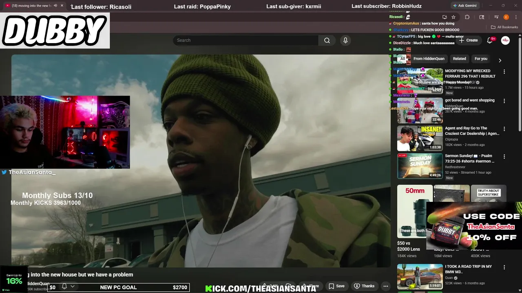Image resolution: width=522 pixels, height=293 pixels.
Task: Open the BMW M3 road trip thumbnail
Action: point(420,276)
